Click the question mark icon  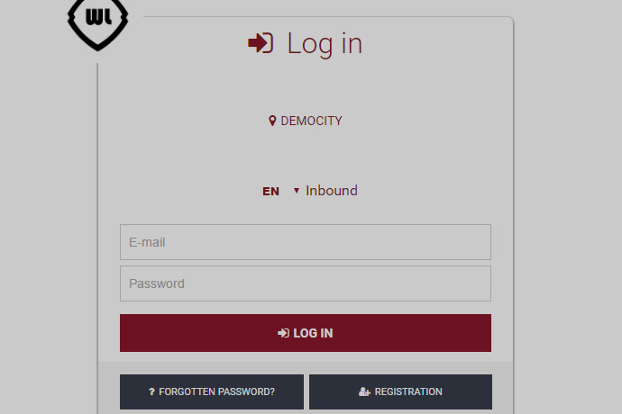pyautogui.click(x=151, y=392)
